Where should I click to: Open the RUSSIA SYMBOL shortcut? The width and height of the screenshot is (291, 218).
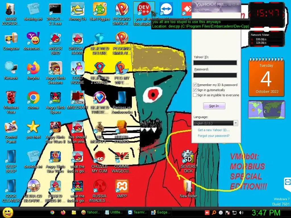coord(122,132)
